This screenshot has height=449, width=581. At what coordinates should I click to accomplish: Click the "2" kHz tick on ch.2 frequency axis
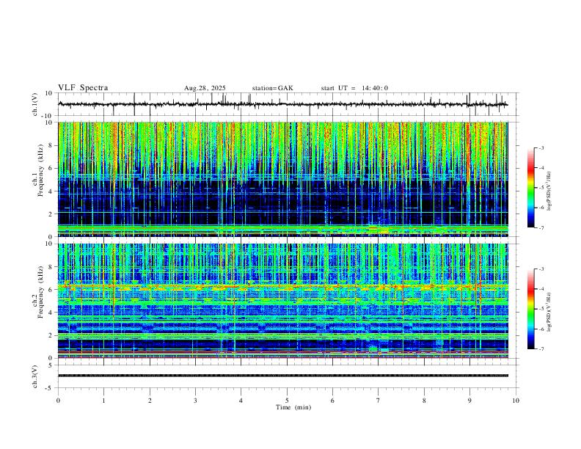[51, 335]
